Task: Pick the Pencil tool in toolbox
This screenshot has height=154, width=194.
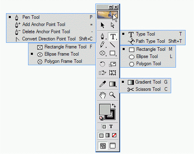Action: pyautogui.click(x=103, y=45)
